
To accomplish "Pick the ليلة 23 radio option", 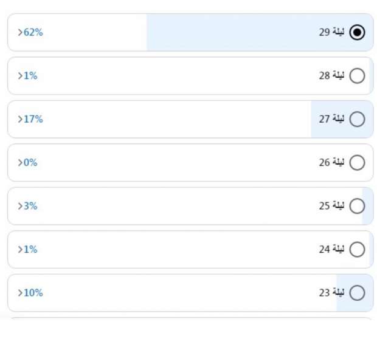I will coord(358,293).
